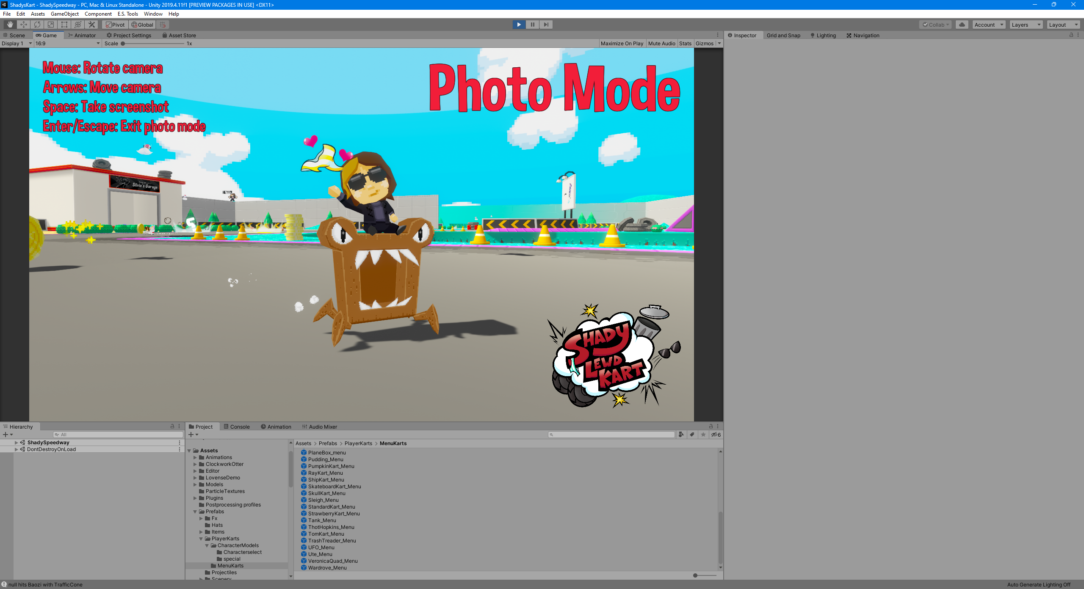Toggle the grid snapping icon
The image size is (1084, 589).
pos(163,25)
